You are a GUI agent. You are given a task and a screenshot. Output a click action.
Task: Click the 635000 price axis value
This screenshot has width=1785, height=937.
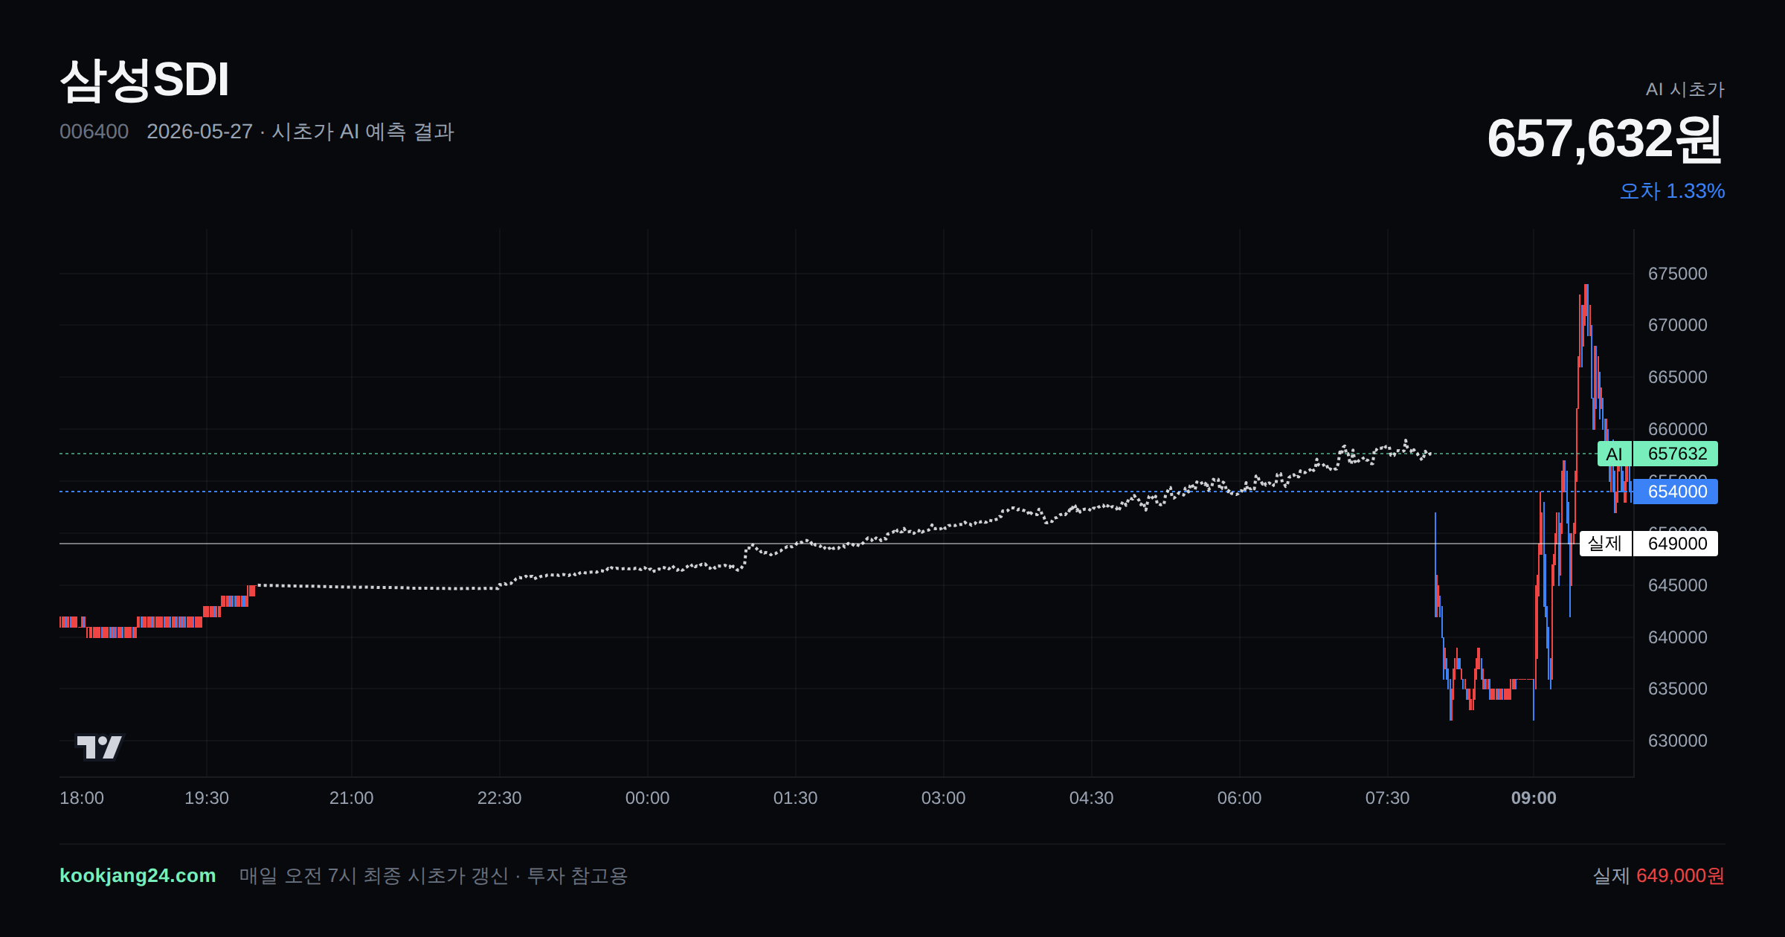click(1677, 689)
